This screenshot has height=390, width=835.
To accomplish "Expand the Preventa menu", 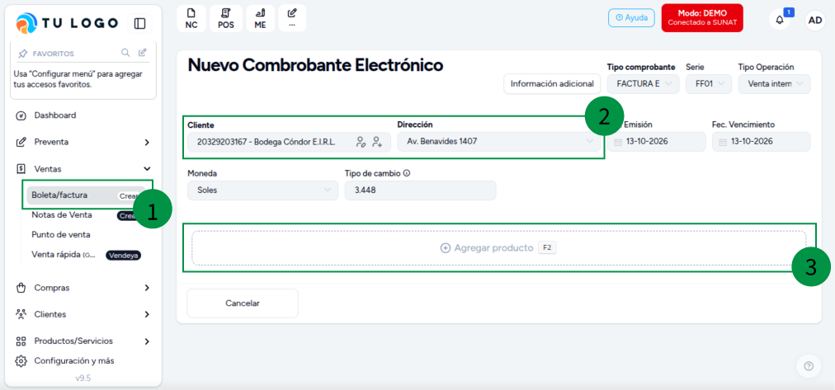I will (84, 142).
